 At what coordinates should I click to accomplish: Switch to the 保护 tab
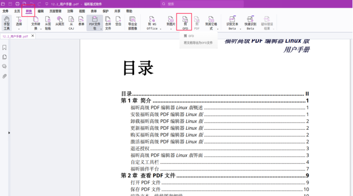click(106, 11)
